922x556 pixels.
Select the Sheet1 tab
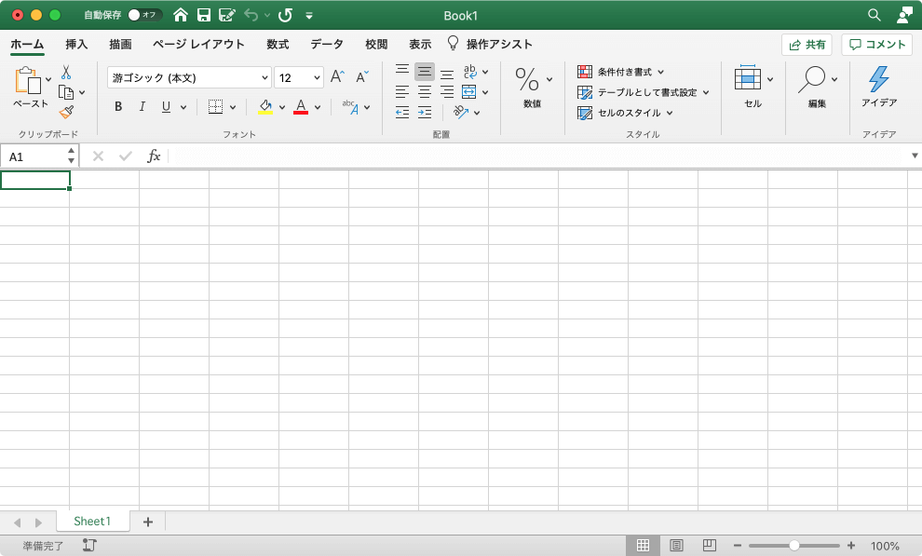[92, 522]
